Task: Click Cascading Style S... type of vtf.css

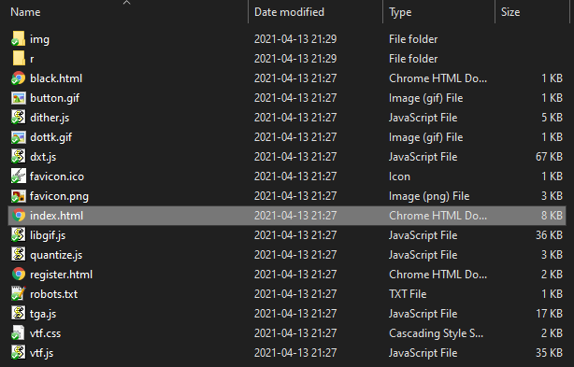Action: (436, 333)
